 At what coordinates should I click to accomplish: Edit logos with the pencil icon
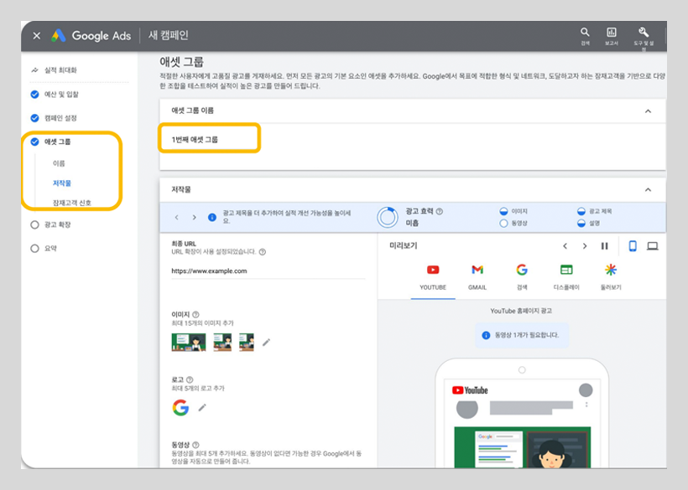click(x=202, y=408)
